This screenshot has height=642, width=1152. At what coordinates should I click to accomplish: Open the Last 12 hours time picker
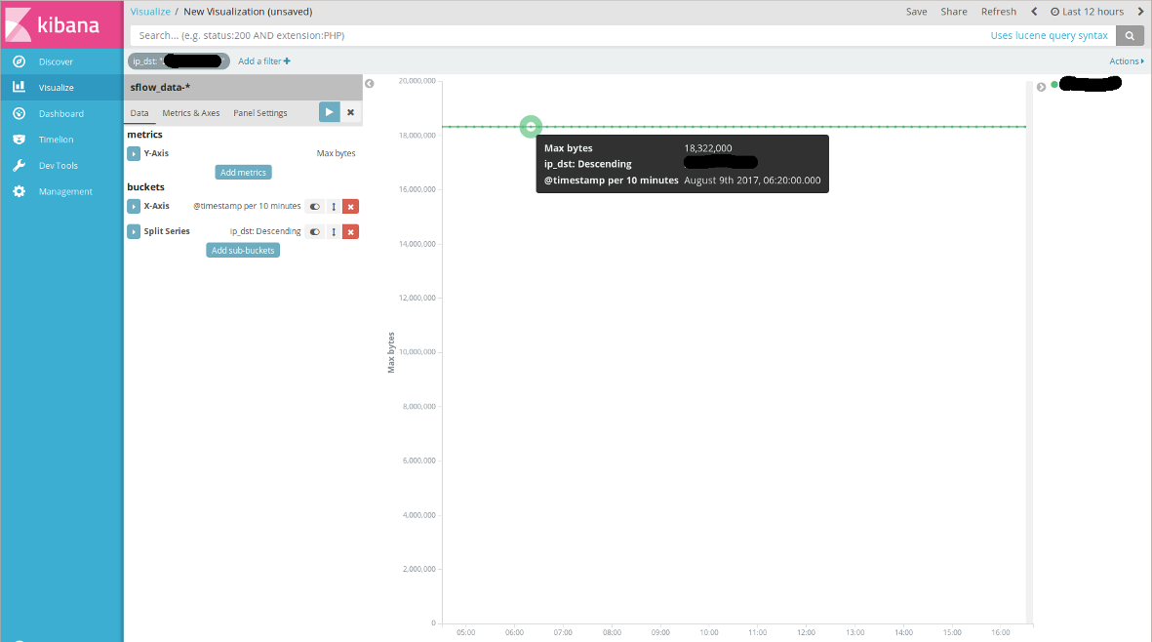(x=1088, y=12)
